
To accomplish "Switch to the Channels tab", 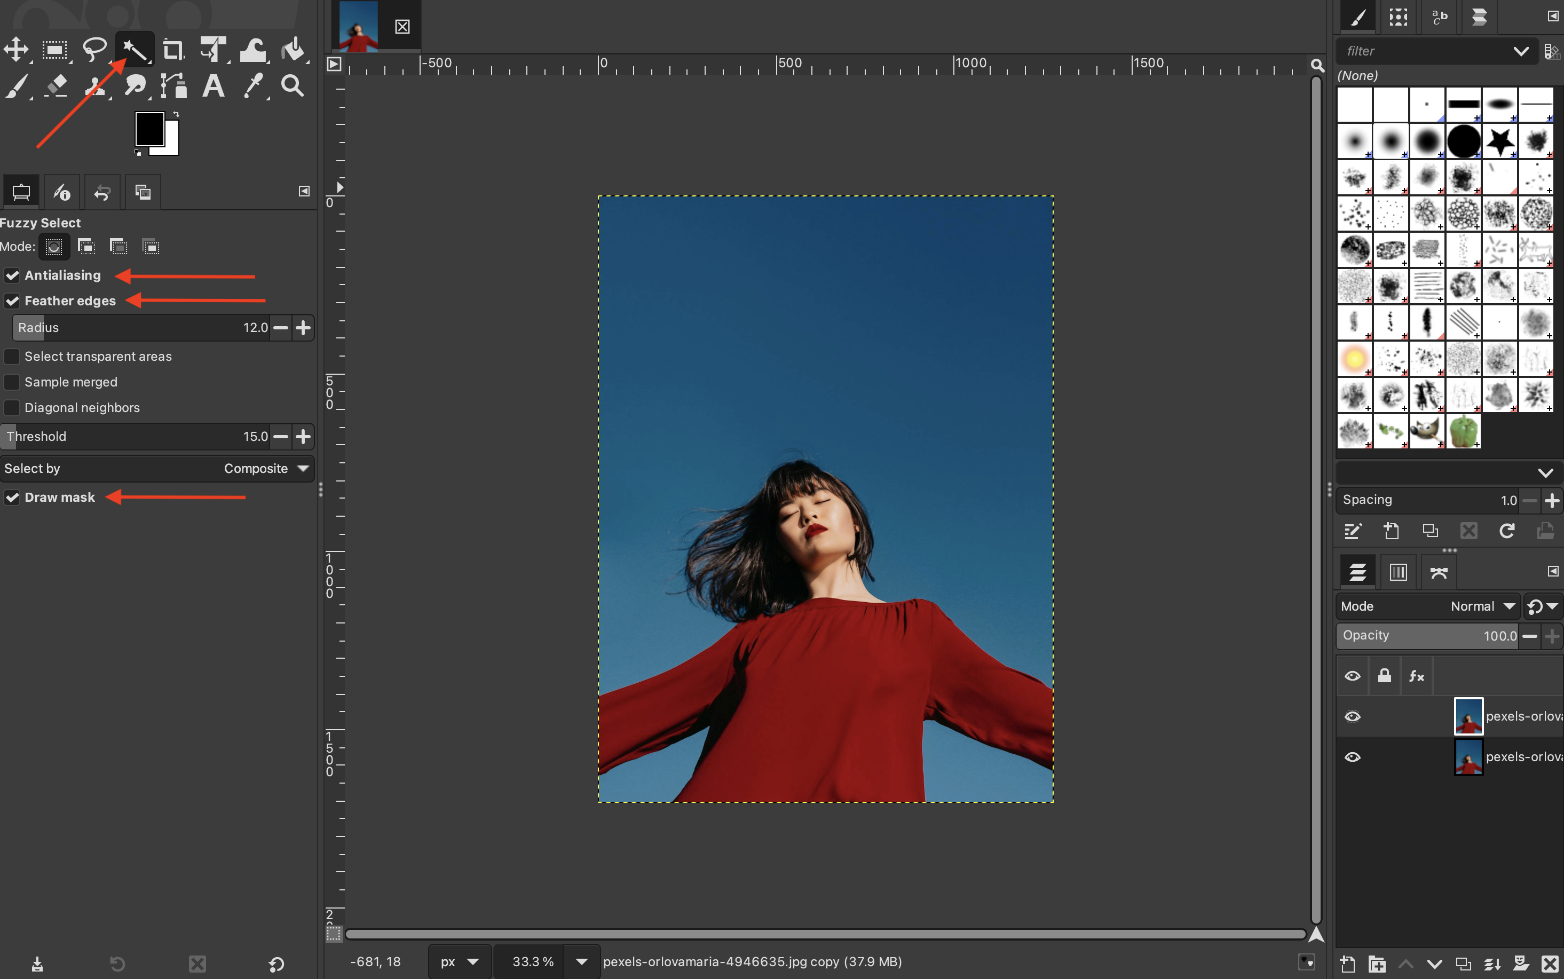I will coord(1397,572).
